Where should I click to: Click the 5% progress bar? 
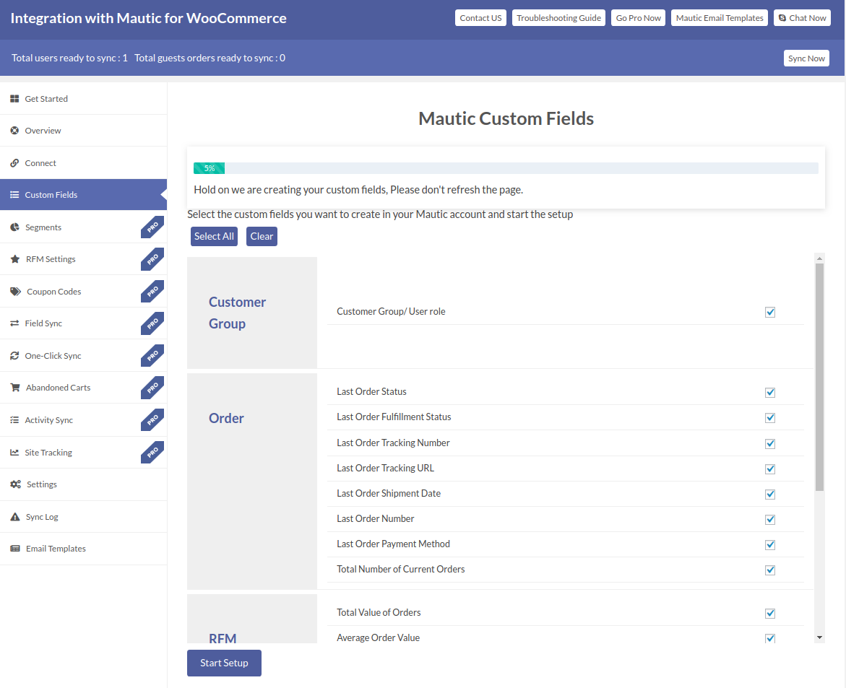click(x=210, y=168)
